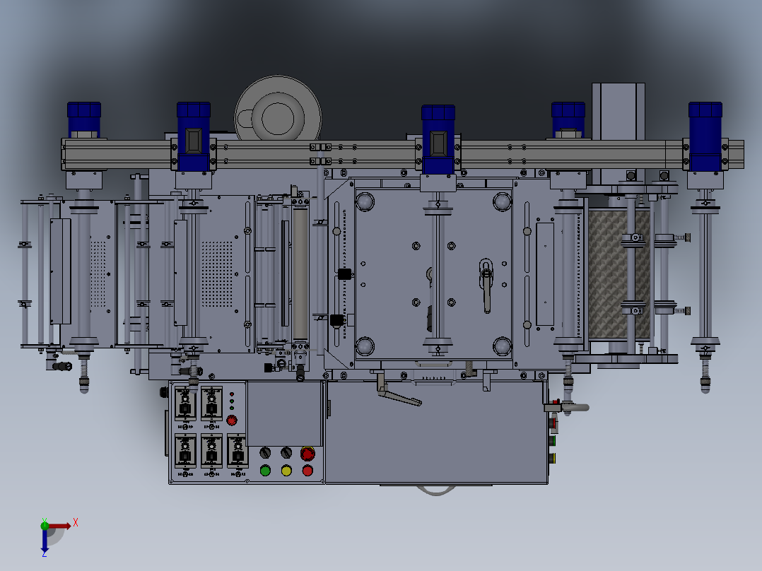The height and width of the screenshot is (571, 762).
Task: Select the rightmost blue motor
Action: [705, 136]
